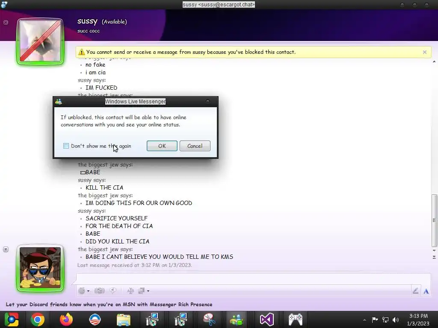Click sussy's personal message "succ cocc"
The width and height of the screenshot is (438, 328).
point(89,31)
